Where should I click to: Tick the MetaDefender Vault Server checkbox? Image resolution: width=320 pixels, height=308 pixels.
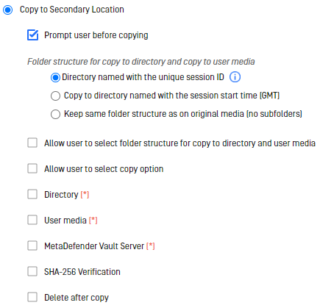click(32, 246)
